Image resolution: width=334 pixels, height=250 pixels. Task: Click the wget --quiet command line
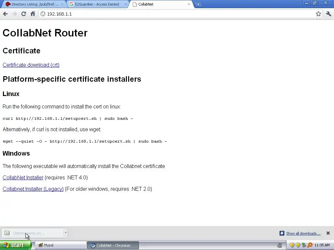(85, 141)
